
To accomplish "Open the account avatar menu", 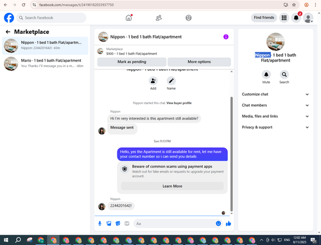I will (308, 18).
